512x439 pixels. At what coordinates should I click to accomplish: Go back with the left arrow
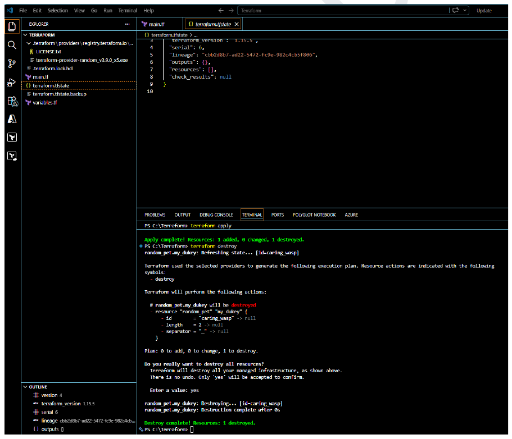click(221, 11)
